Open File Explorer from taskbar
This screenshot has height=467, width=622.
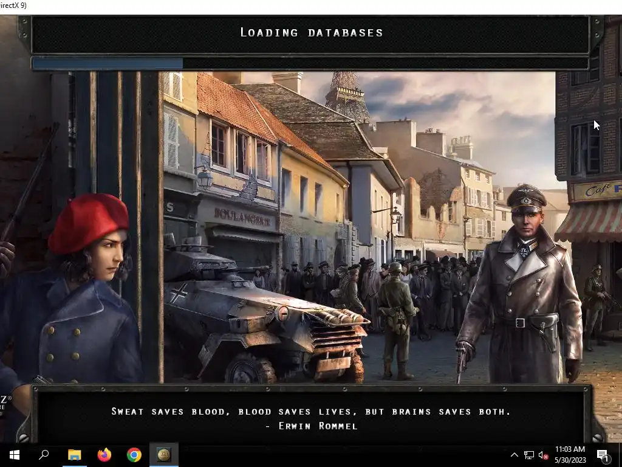tap(74, 455)
